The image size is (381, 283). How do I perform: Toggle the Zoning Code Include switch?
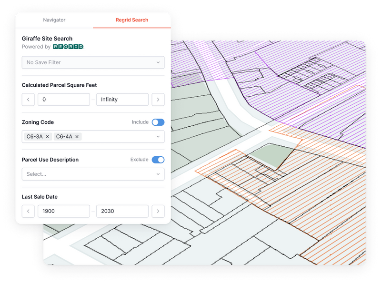158,122
